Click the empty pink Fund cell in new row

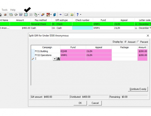tap(73, 59)
